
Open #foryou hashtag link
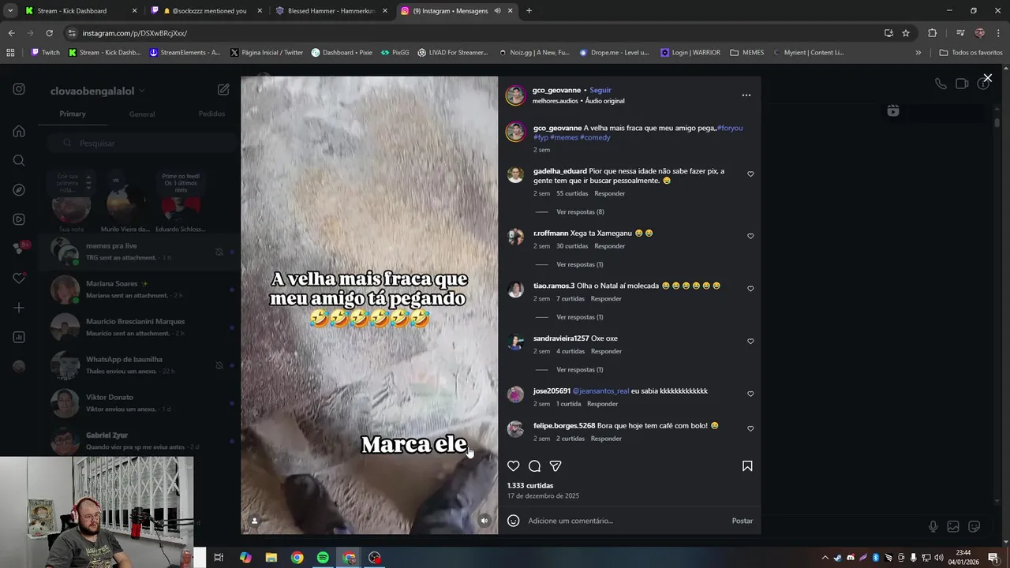point(730,128)
